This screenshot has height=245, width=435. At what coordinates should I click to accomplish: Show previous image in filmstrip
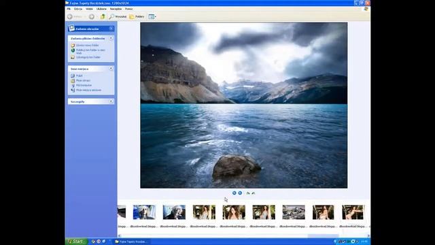point(234,193)
